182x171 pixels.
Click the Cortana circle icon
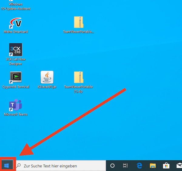(x=113, y=166)
